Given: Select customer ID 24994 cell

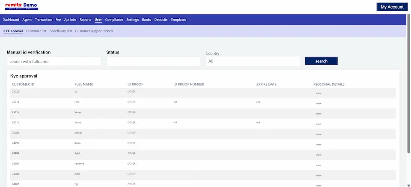Looking at the screenshot, I should click(x=15, y=153).
